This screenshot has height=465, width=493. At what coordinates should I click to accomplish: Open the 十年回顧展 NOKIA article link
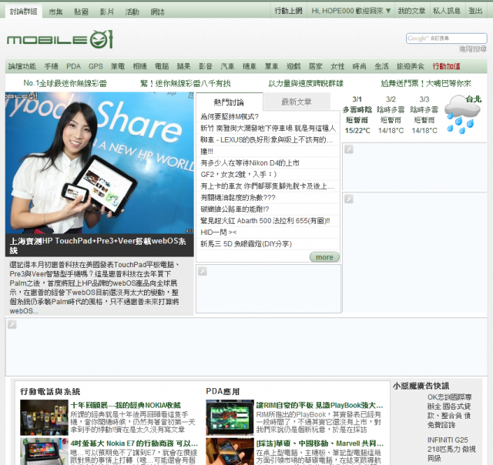tap(126, 405)
